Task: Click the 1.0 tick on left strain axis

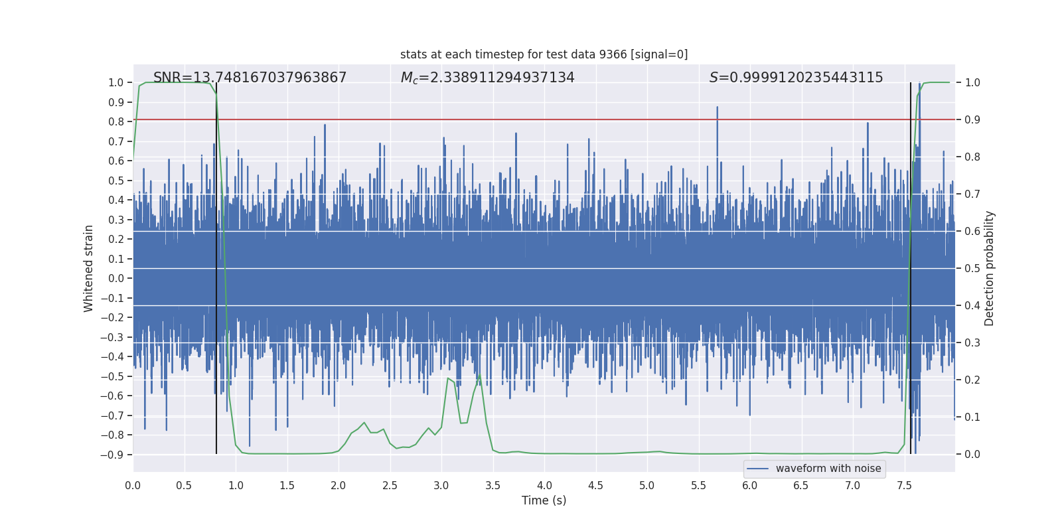Action: coord(116,83)
